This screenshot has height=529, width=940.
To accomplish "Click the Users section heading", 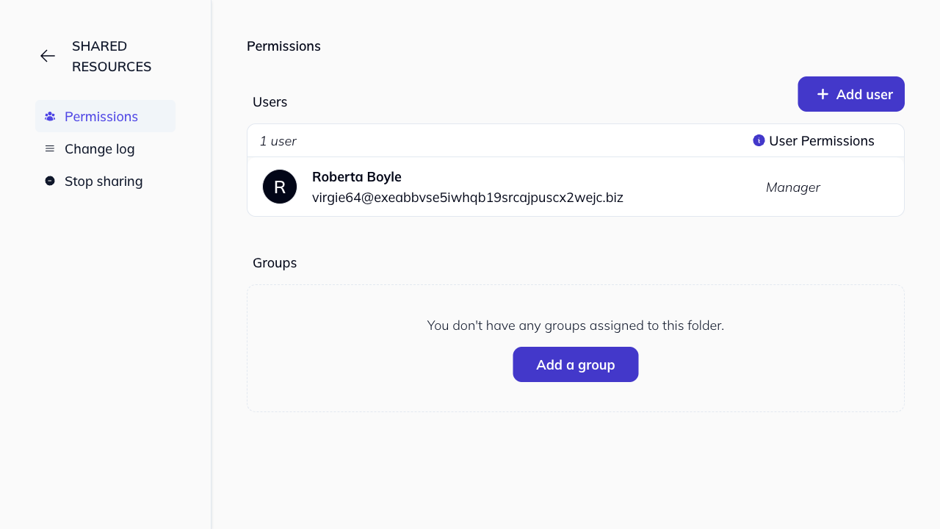I will (270, 102).
